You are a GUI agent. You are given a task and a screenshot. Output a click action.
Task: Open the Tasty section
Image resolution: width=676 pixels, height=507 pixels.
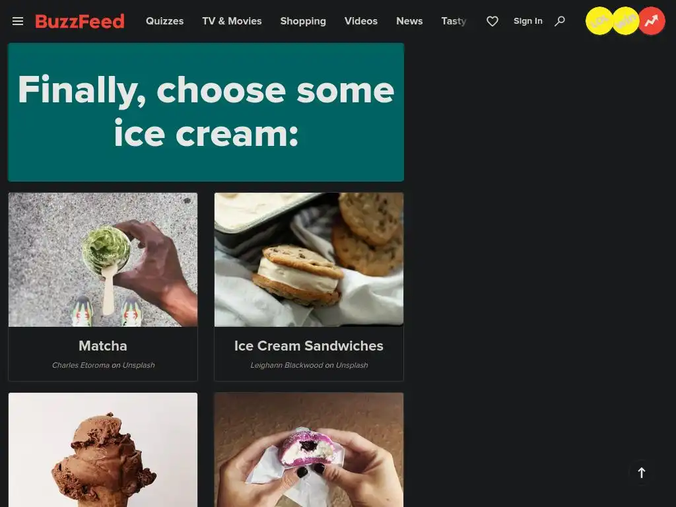click(x=454, y=21)
